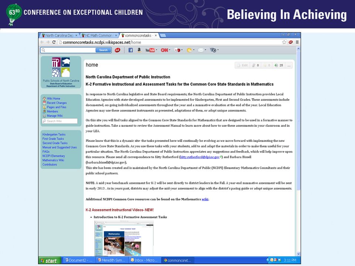
Task: Open page history showing 25 revisions
Action: tap(279, 65)
